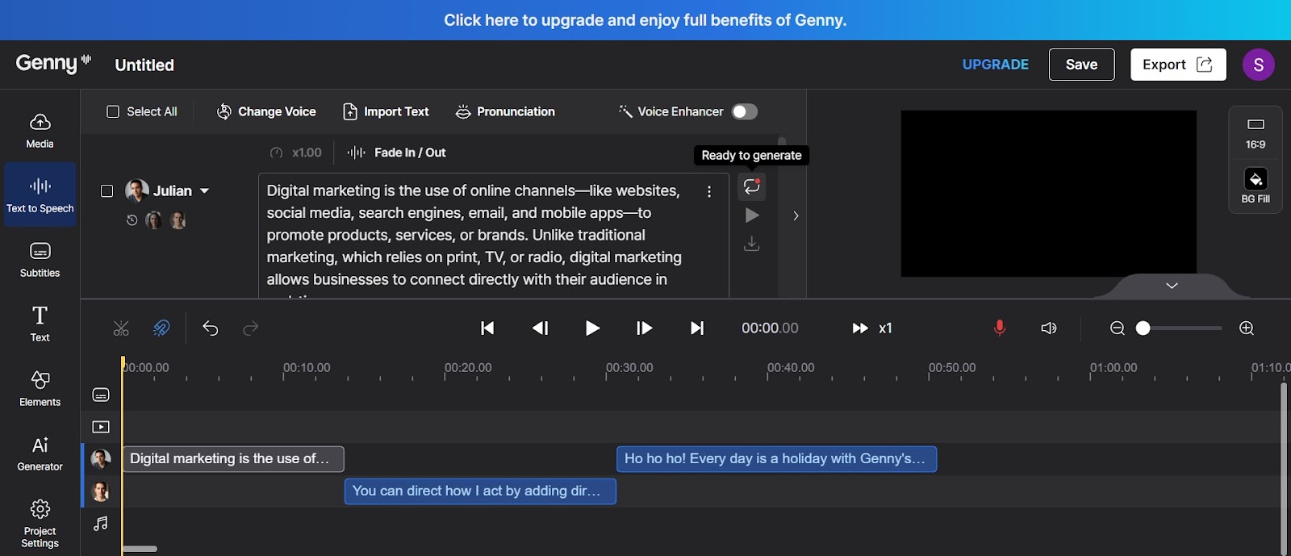Step forward one frame
1291x556 pixels.
[x=644, y=328]
